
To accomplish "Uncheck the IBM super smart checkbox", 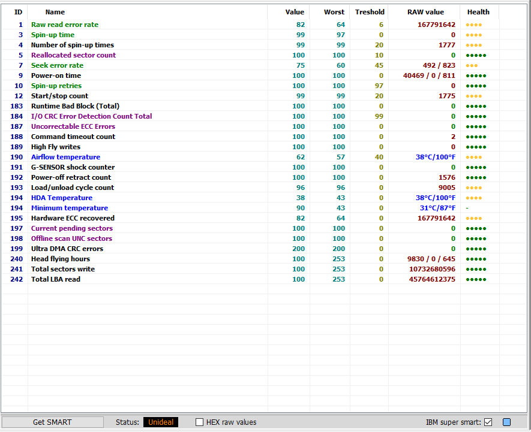I will coord(488,422).
